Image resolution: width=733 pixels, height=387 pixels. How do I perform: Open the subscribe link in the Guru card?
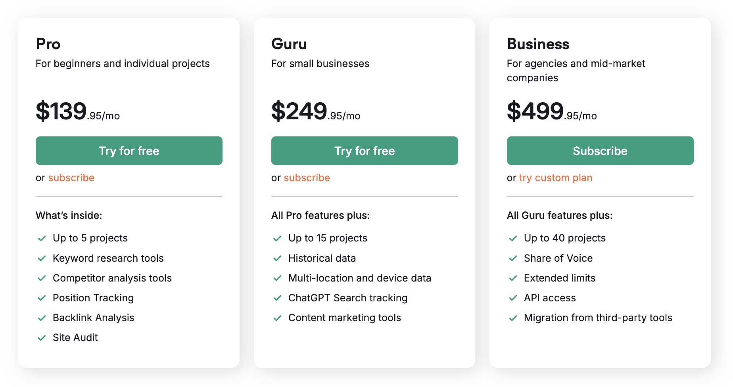point(306,178)
